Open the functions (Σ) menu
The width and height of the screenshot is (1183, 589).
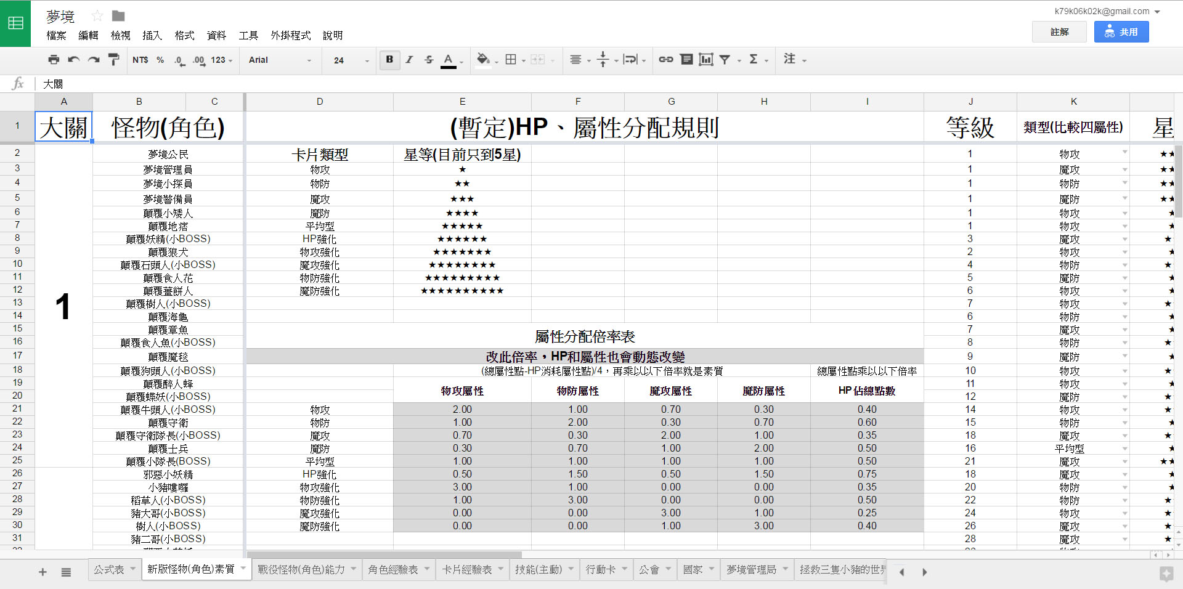pyautogui.click(x=754, y=60)
